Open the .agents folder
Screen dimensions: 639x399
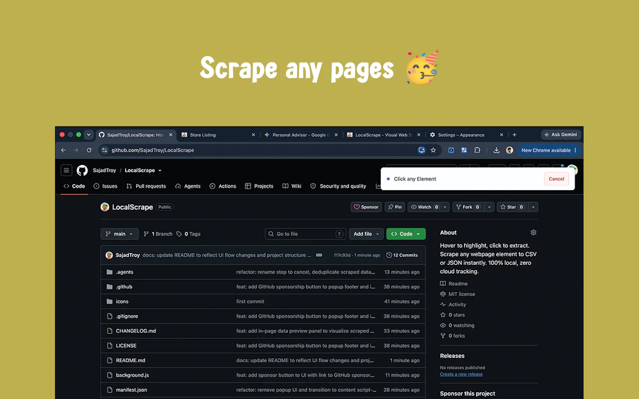[x=124, y=272]
